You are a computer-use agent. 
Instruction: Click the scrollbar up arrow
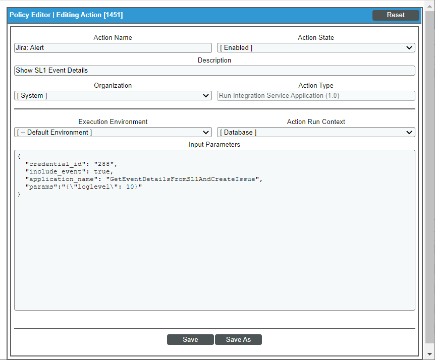coord(430,6)
